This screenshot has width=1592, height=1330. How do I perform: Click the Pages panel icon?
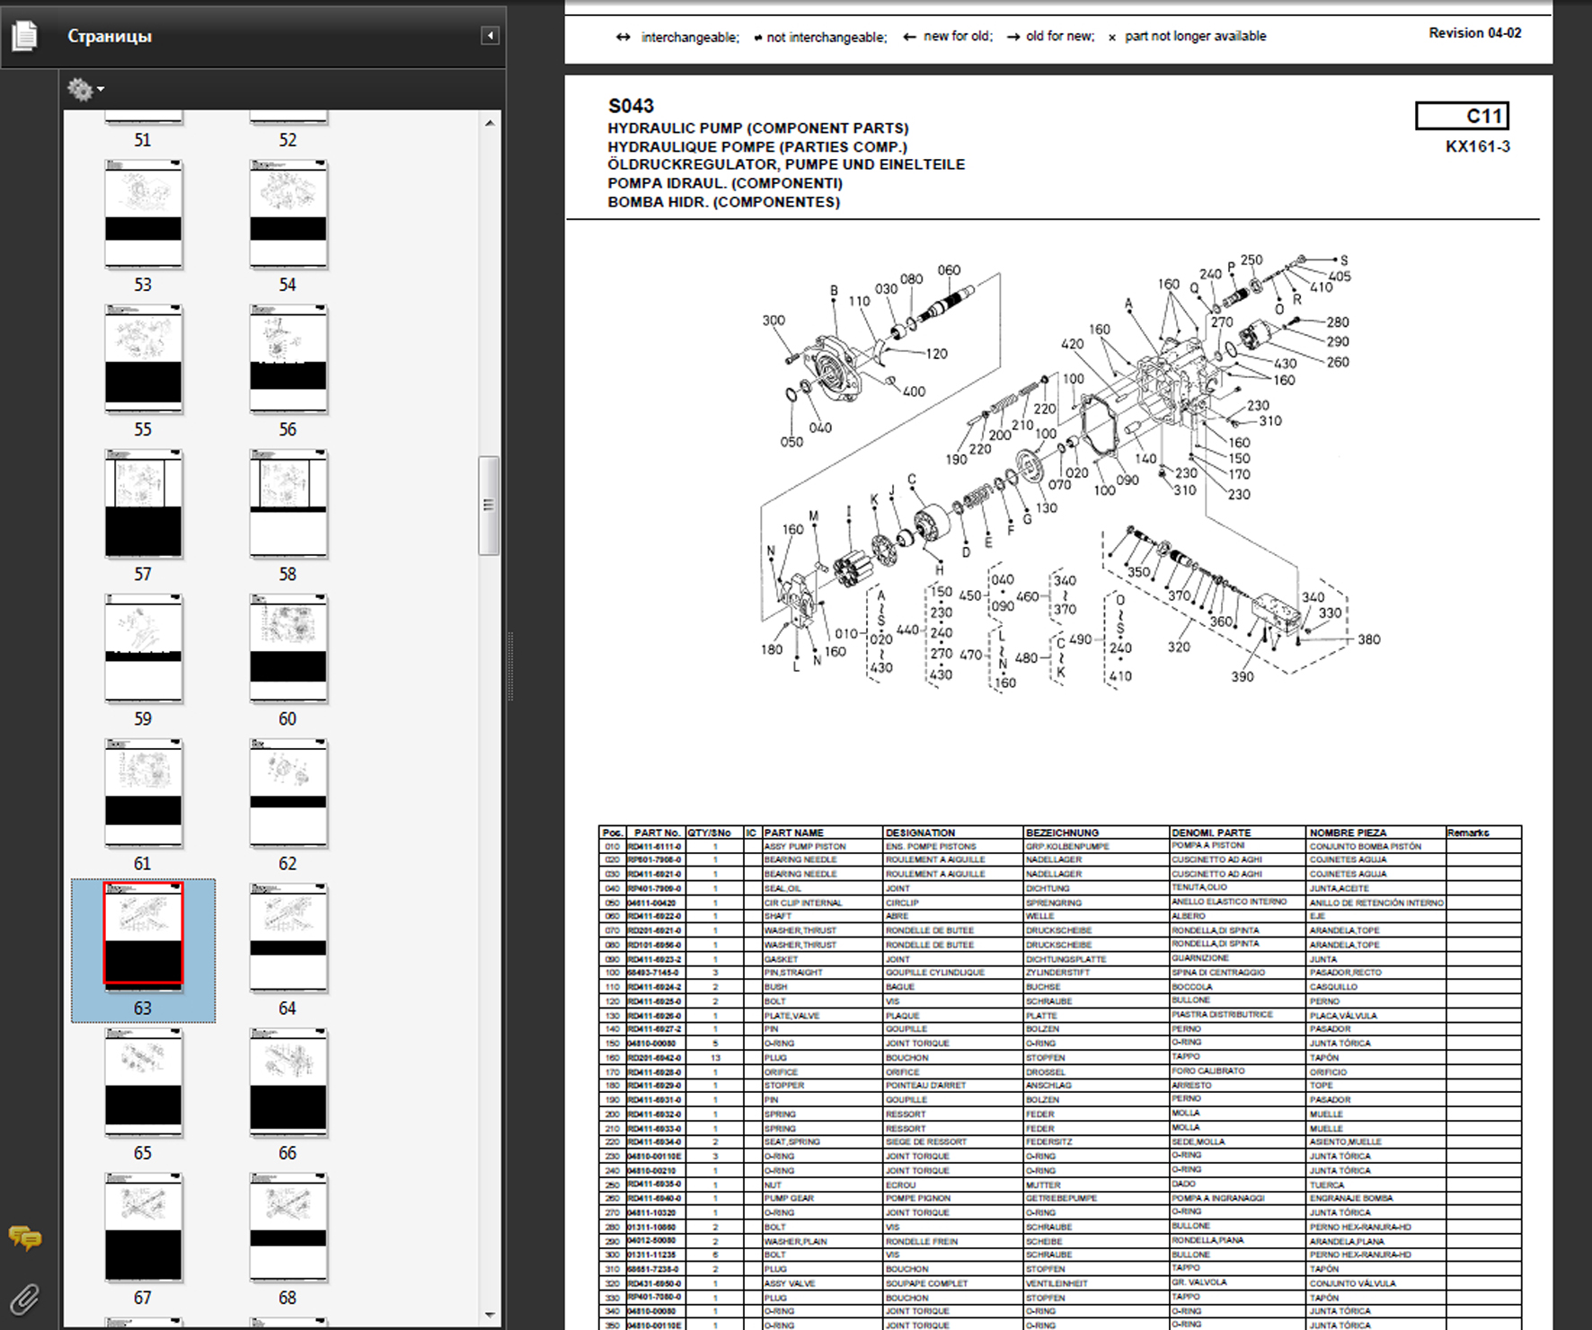[x=25, y=36]
